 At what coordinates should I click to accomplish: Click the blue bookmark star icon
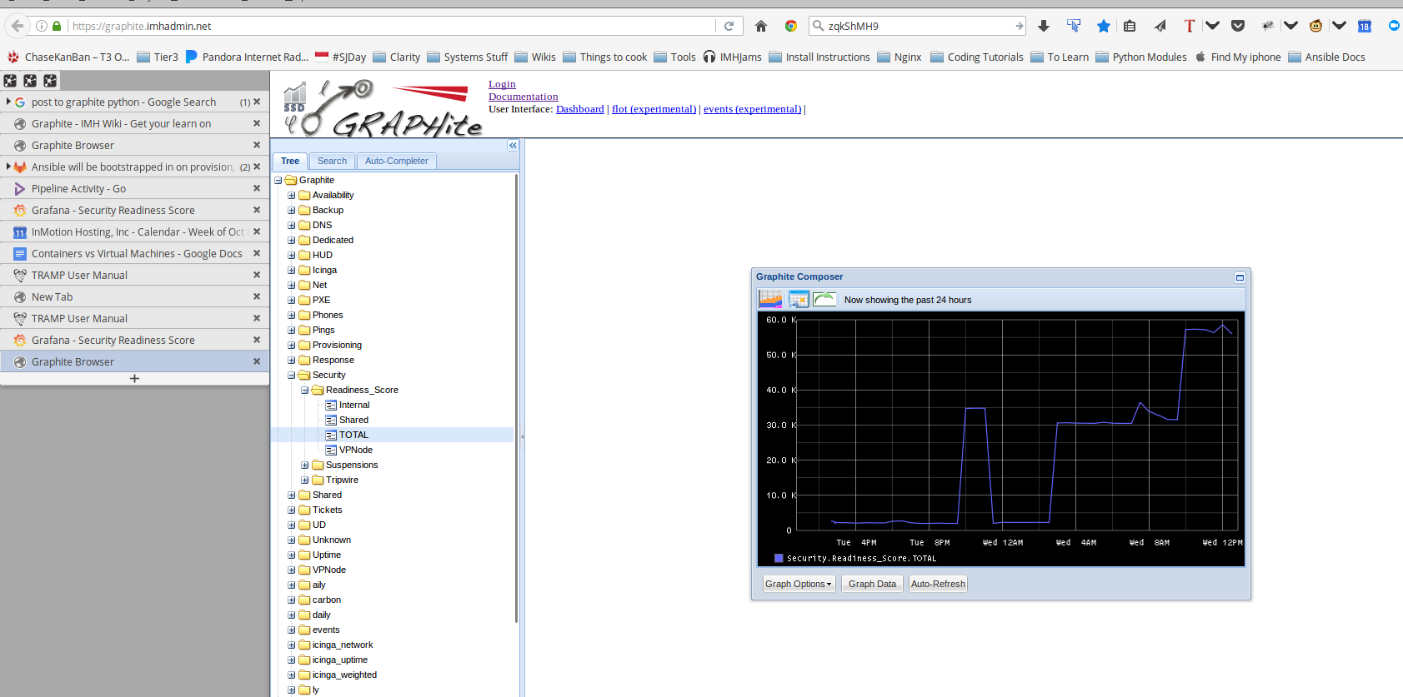(1104, 26)
